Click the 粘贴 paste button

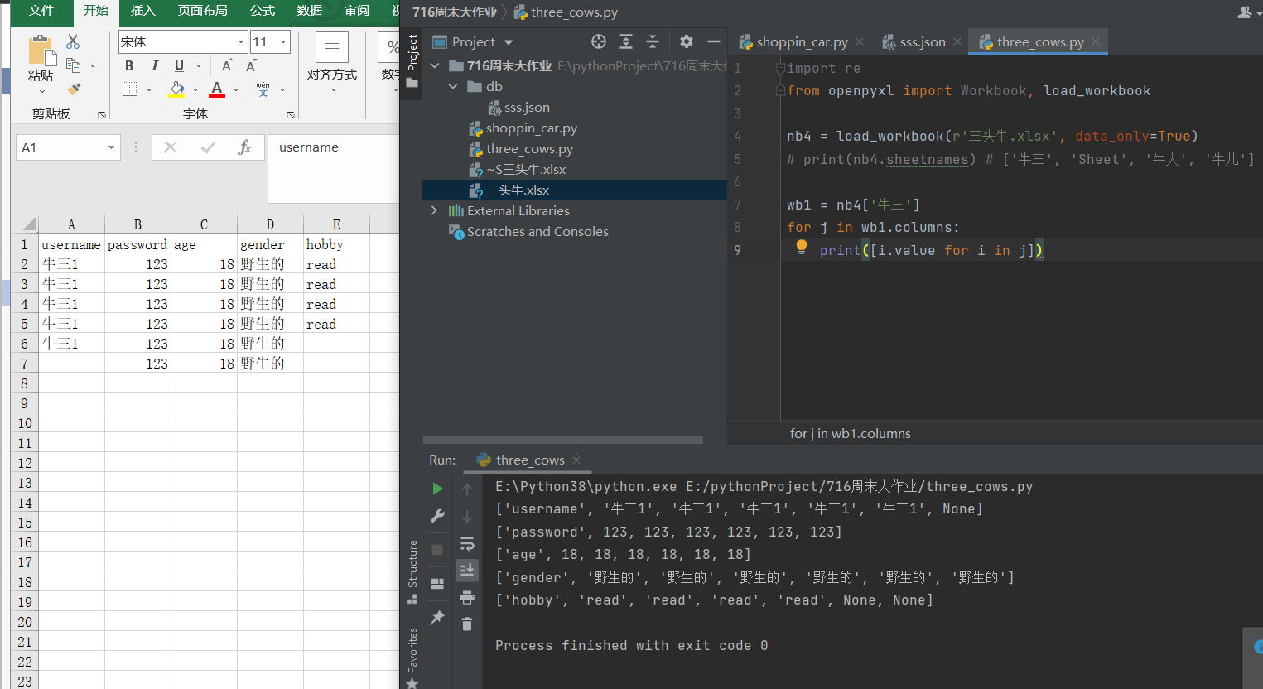coord(41,58)
